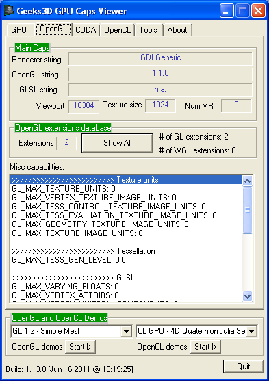
Task: Click the '# of GL extensions: 2' text
Action: [x=194, y=137]
